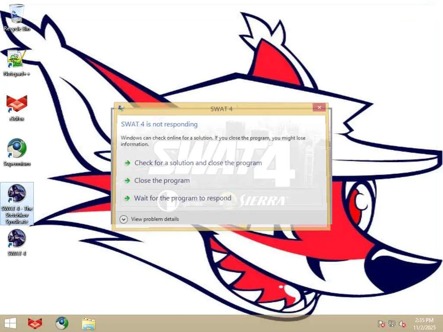Choose Wait for the program to respond
Image resolution: width=443 pixels, height=332 pixels.
pos(221,198)
